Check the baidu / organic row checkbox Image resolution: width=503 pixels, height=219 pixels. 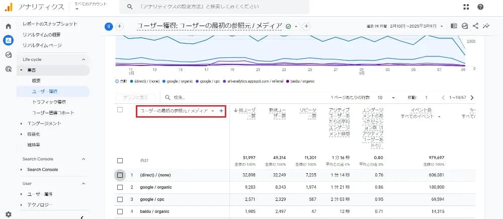coord(120,211)
